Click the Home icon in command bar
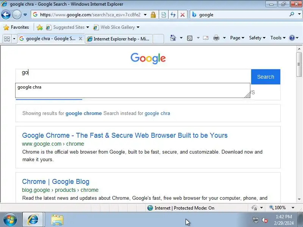This screenshot has width=303, height=227. tap(173, 38)
